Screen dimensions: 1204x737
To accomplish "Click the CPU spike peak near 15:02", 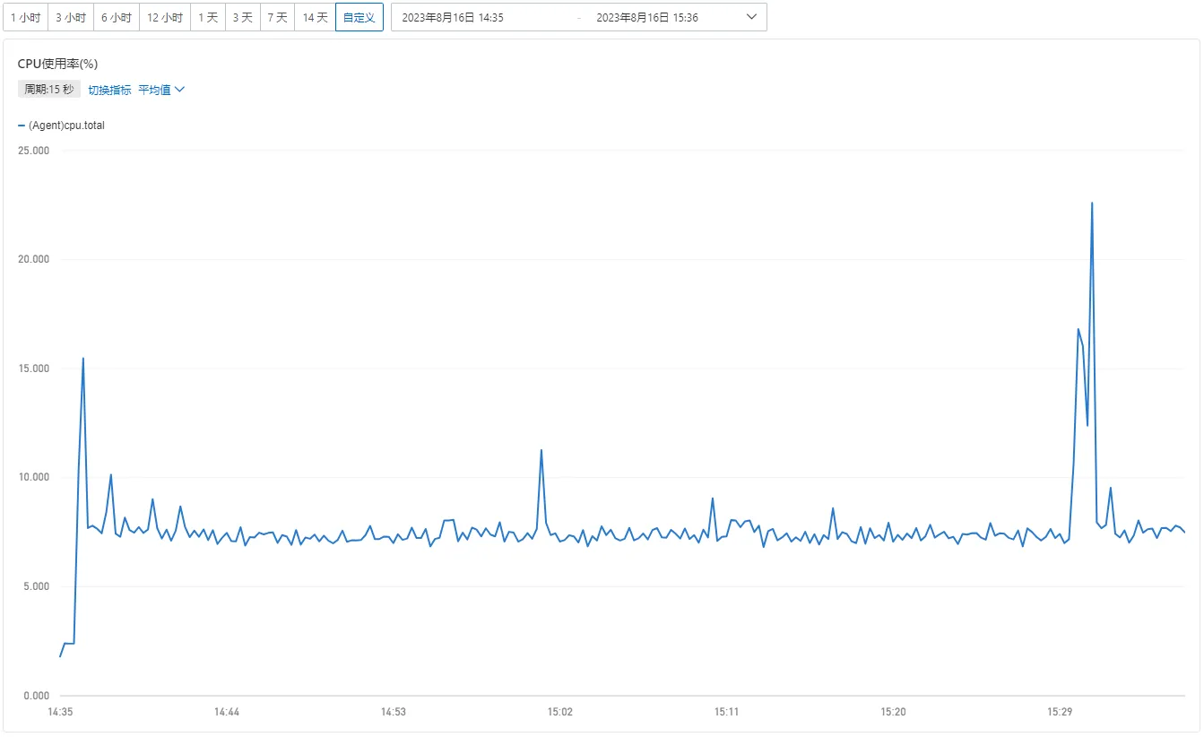I will tap(541, 450).
